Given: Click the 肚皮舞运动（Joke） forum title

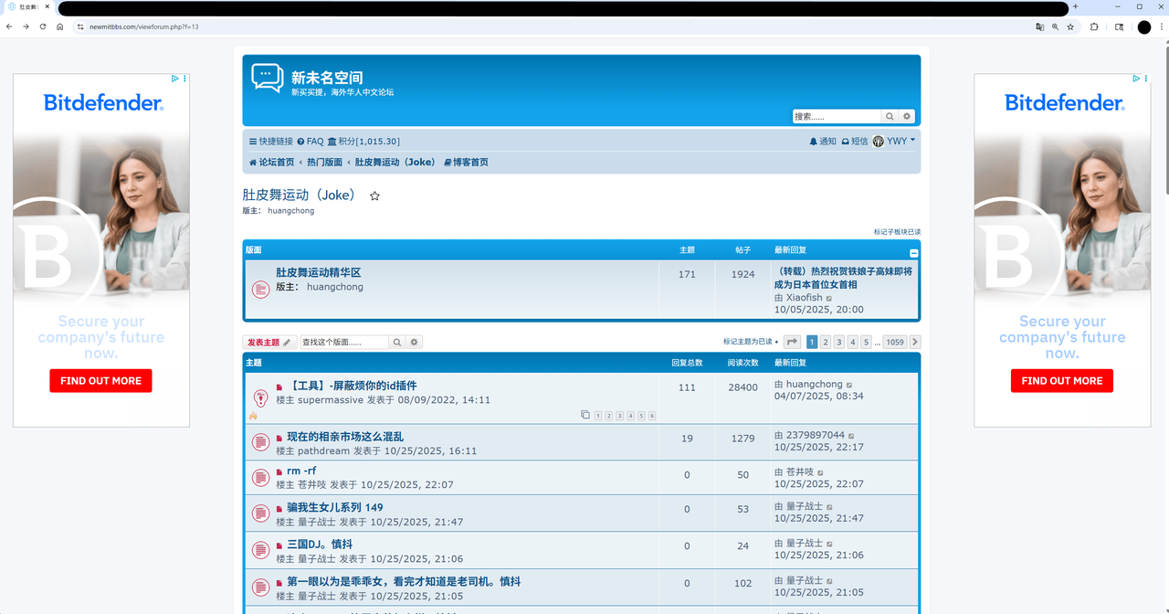Looking at the screenshot, I should [x=300, y=195].
